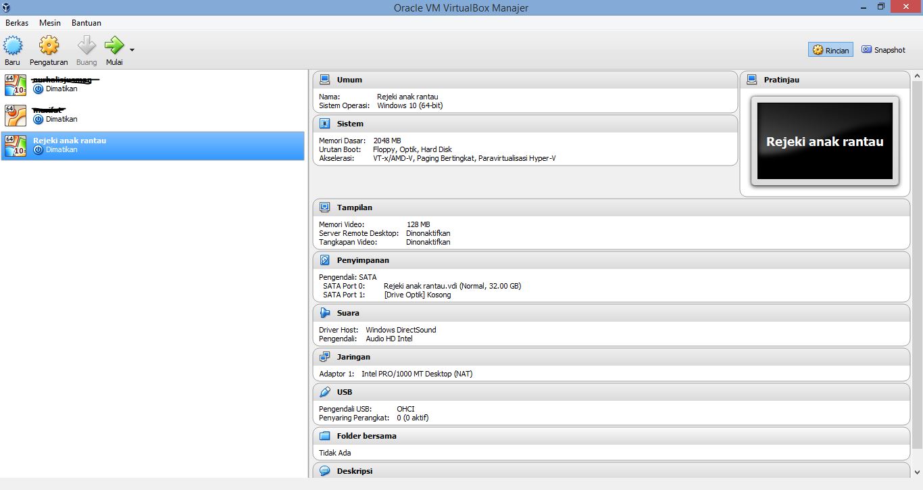Click the Jaringan section network icon
923x490 pixels.
(x=325, y=357)
